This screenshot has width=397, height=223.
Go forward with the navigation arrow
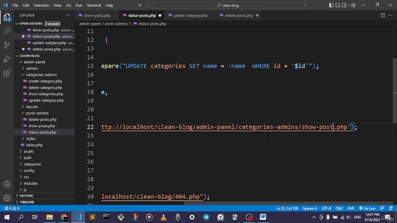click(147, 6)
